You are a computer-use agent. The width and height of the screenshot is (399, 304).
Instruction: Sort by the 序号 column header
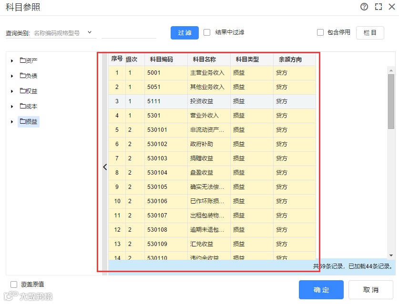117,59
